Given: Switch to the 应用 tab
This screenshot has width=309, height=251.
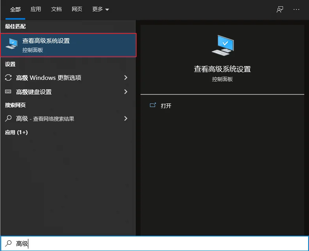Looking at the screenshot, I should click(36, 9).
